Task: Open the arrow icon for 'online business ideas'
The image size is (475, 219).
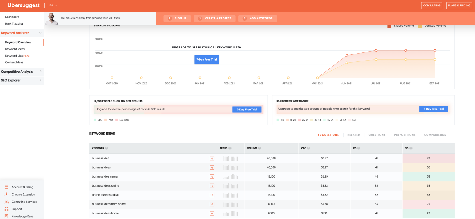Action: click(x=212, y=195)
